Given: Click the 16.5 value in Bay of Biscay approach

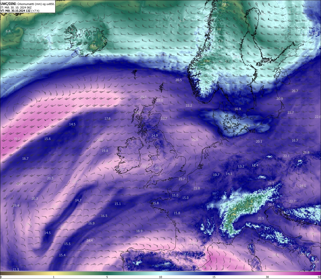Looking at the screenshot, I should [x=104, y=216].
